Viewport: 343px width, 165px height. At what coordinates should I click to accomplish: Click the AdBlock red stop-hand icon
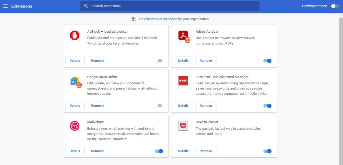coord(75,35)
